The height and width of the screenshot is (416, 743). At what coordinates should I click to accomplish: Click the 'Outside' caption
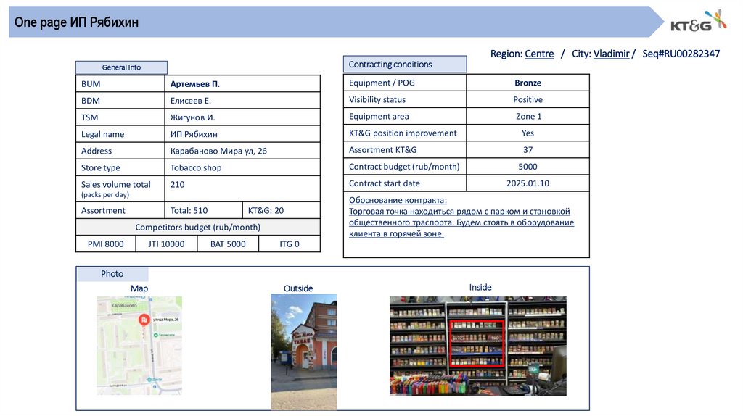pyautogui.click(x=298, y=288)
